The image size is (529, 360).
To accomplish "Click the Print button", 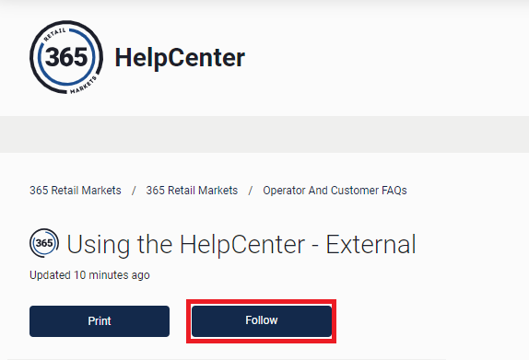I will pos(100,321).
